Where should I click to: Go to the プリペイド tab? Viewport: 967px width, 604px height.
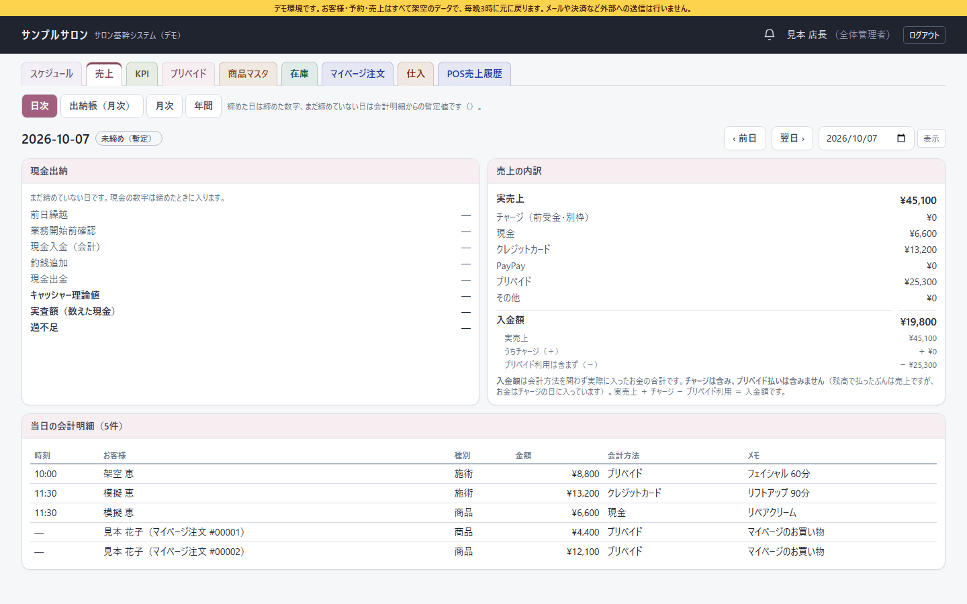click(x=188, y=74)
